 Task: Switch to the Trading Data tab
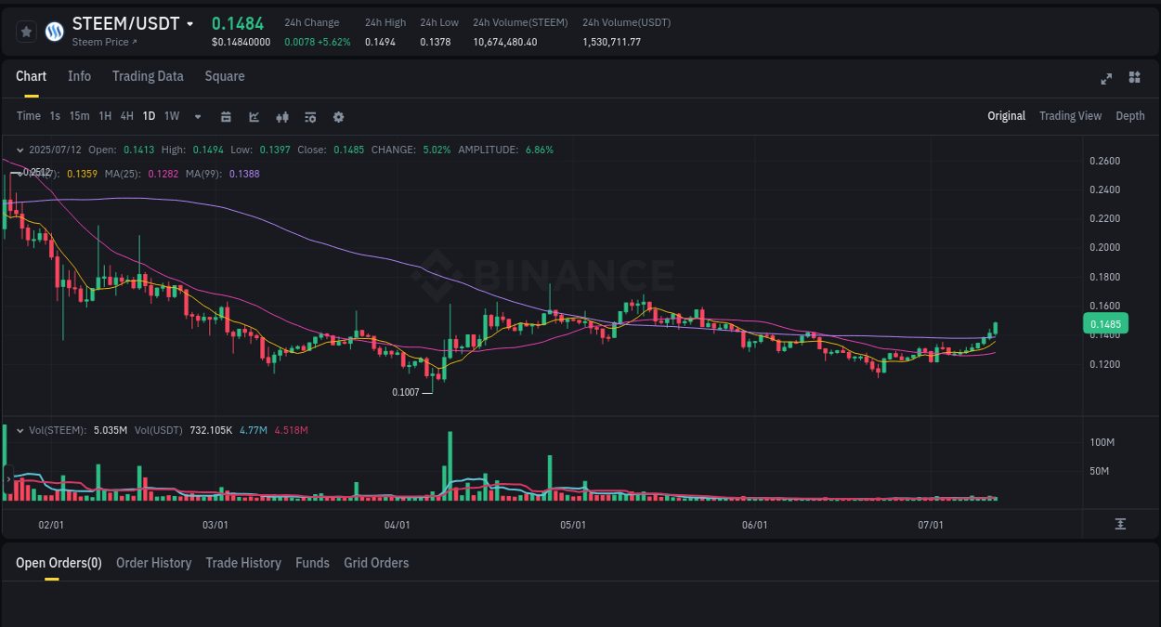point(148,76)
